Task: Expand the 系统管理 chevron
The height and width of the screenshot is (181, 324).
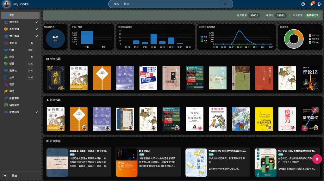Action: click(x=37, y=29)
